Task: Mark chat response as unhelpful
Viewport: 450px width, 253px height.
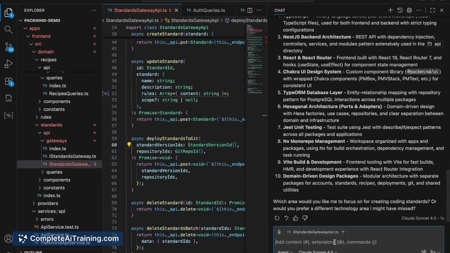Action: tap(305, 218)
